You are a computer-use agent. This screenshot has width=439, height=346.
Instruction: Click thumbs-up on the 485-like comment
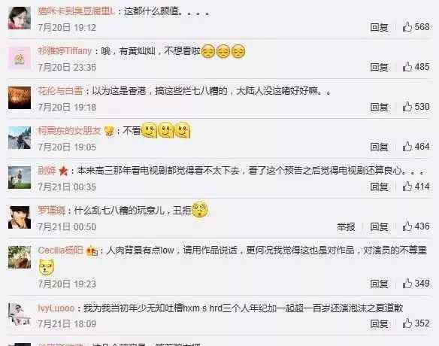pyautogui.click(x=407, y=67)
